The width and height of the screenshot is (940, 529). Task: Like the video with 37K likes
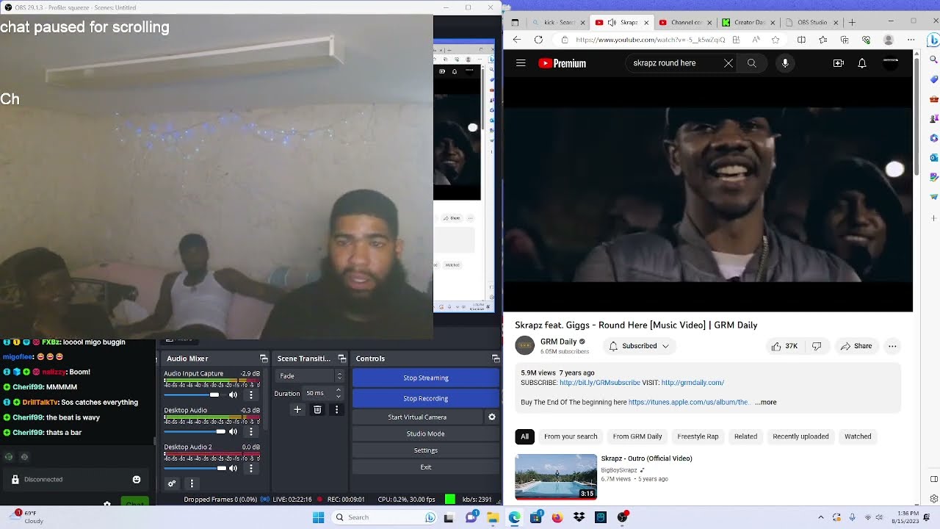(x=784, y=346)
